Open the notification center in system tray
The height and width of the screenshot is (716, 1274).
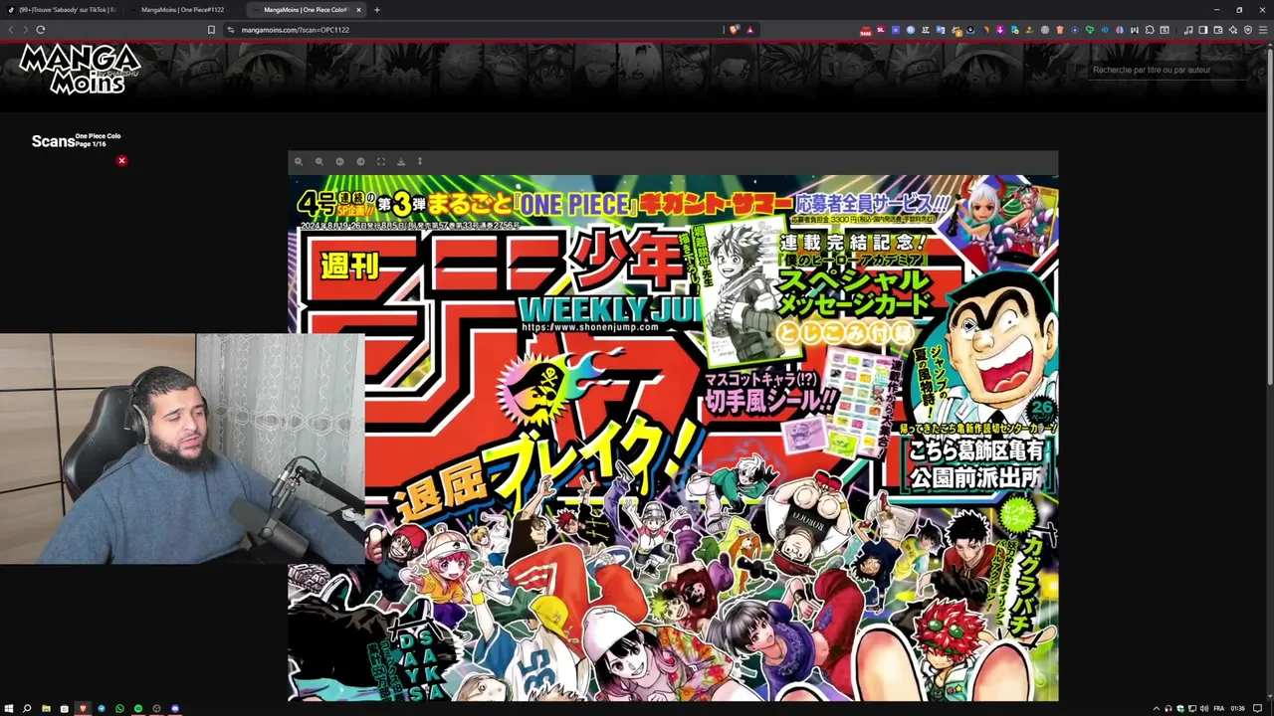point(1258,709)
